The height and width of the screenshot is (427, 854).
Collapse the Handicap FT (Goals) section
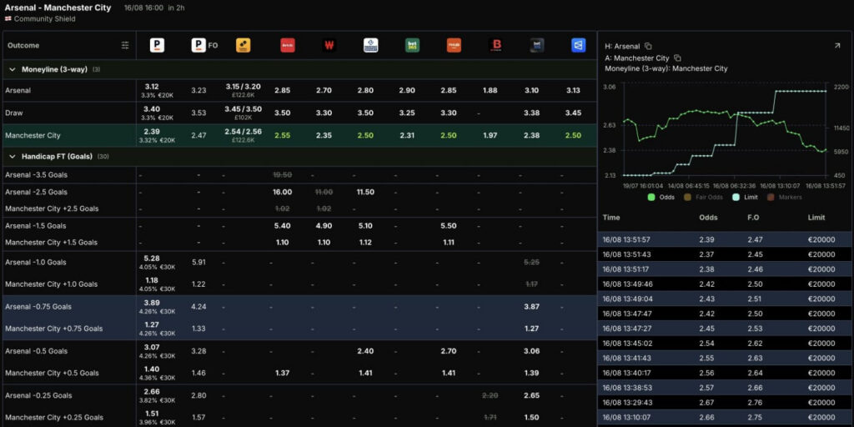(x=13, y=156)
